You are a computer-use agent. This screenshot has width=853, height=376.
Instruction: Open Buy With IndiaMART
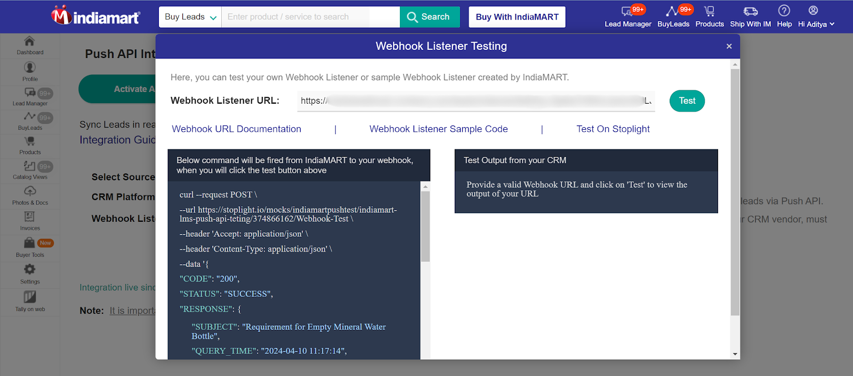point(517,17)
